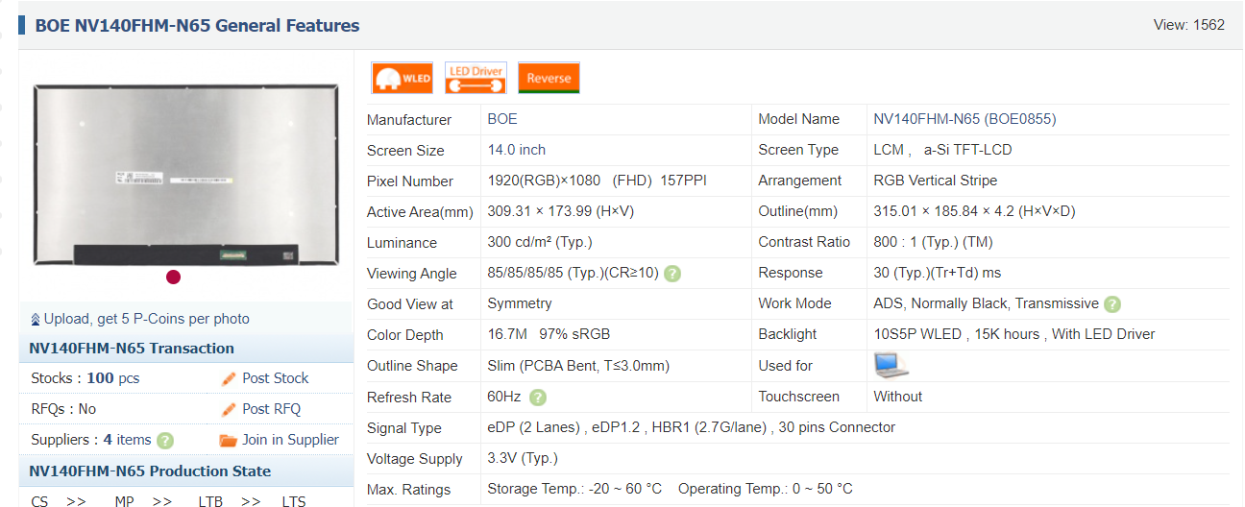Click the eDP (2 Lanes) signal type value
The image size is (1245, 507).
click(x=692, y=427)
